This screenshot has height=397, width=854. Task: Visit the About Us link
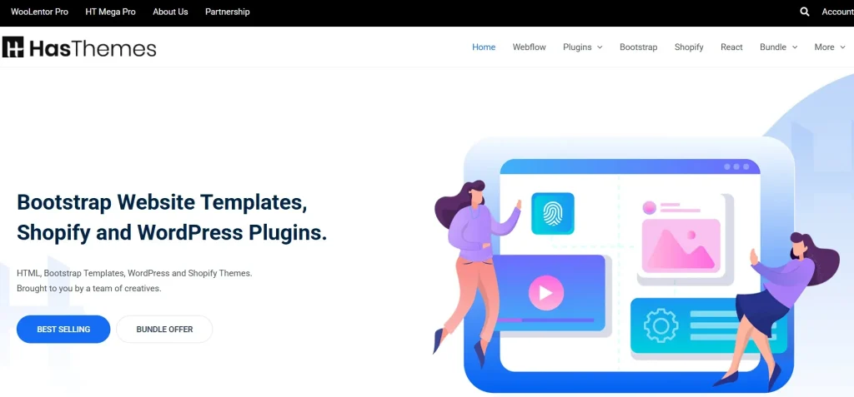click(170, 12)
